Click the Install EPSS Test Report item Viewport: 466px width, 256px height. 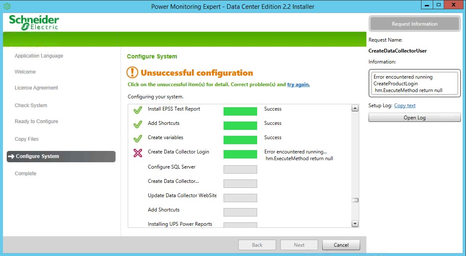tap(174, 109)
